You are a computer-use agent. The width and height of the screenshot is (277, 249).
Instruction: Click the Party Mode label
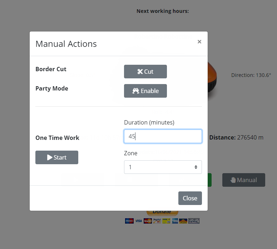coord(52,88)
